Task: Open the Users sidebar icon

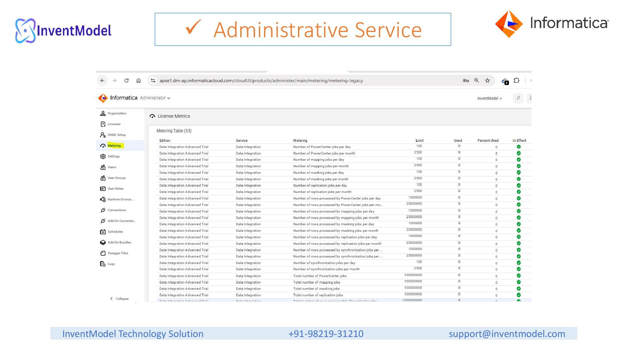Action: coord(103,167)
